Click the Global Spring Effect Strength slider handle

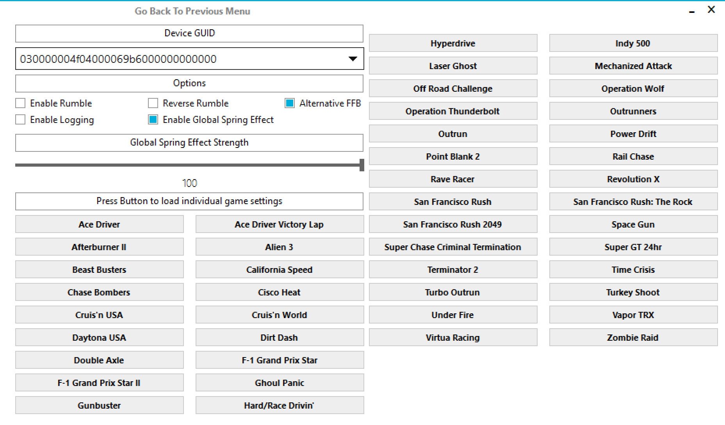pyautogui.click(x=362, y=165)
